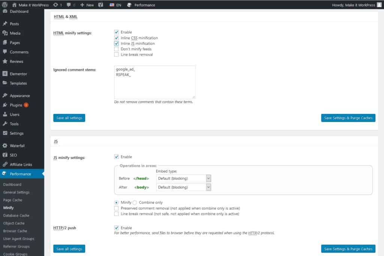Toggle Inline CSS minification checkbox

[x=116, y=38]
